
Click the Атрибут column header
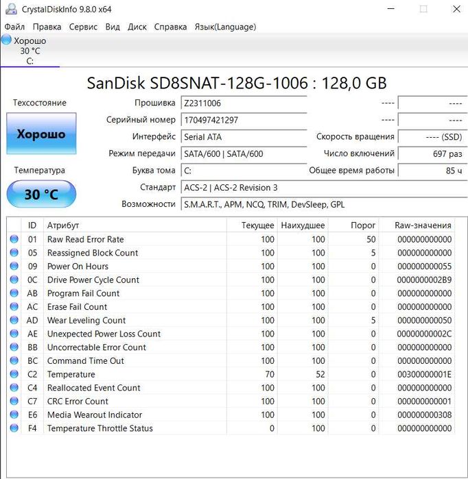[135, 225]
